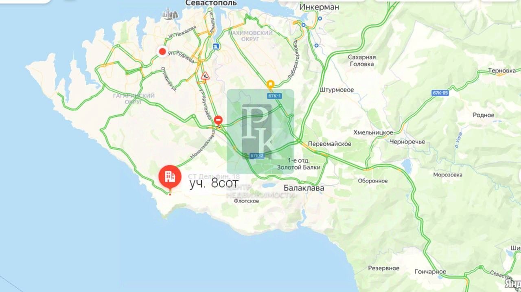Click the уч. 8сот pin caption
Screen dimensions: 521x292
point(214,183)
